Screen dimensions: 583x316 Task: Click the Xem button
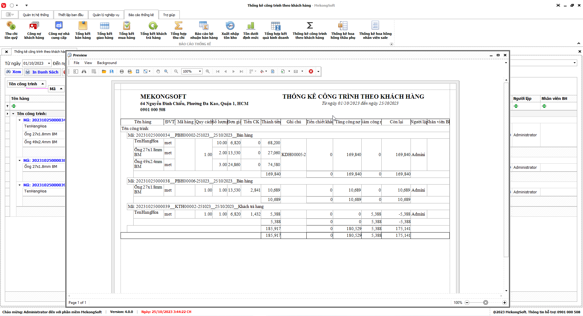(x=14, y=72)
